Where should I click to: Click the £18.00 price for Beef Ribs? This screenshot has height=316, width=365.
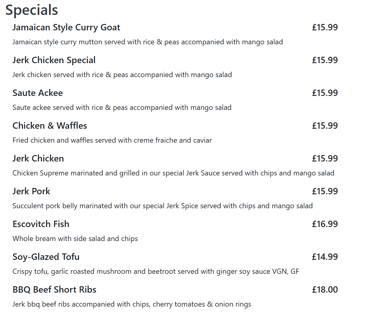tap(325, 290)
